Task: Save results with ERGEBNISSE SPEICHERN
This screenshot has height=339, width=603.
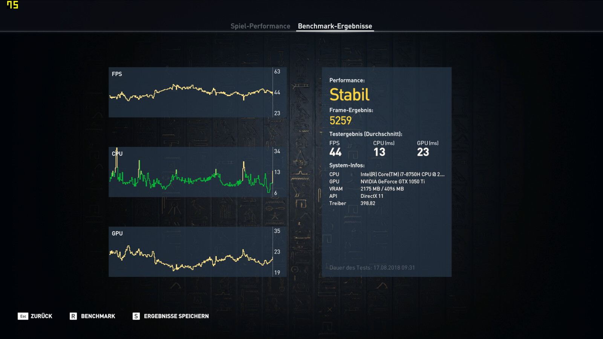Action: tap(176, 316)
